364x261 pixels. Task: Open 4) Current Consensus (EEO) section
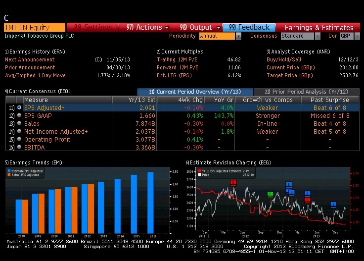click(x=38, y=91)
